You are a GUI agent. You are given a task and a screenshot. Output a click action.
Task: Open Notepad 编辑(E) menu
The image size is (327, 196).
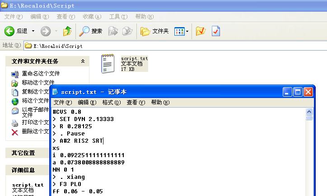click(87, 103)
